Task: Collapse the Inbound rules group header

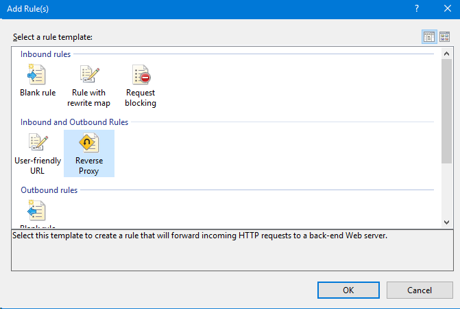Action: [x=45, y=54]
